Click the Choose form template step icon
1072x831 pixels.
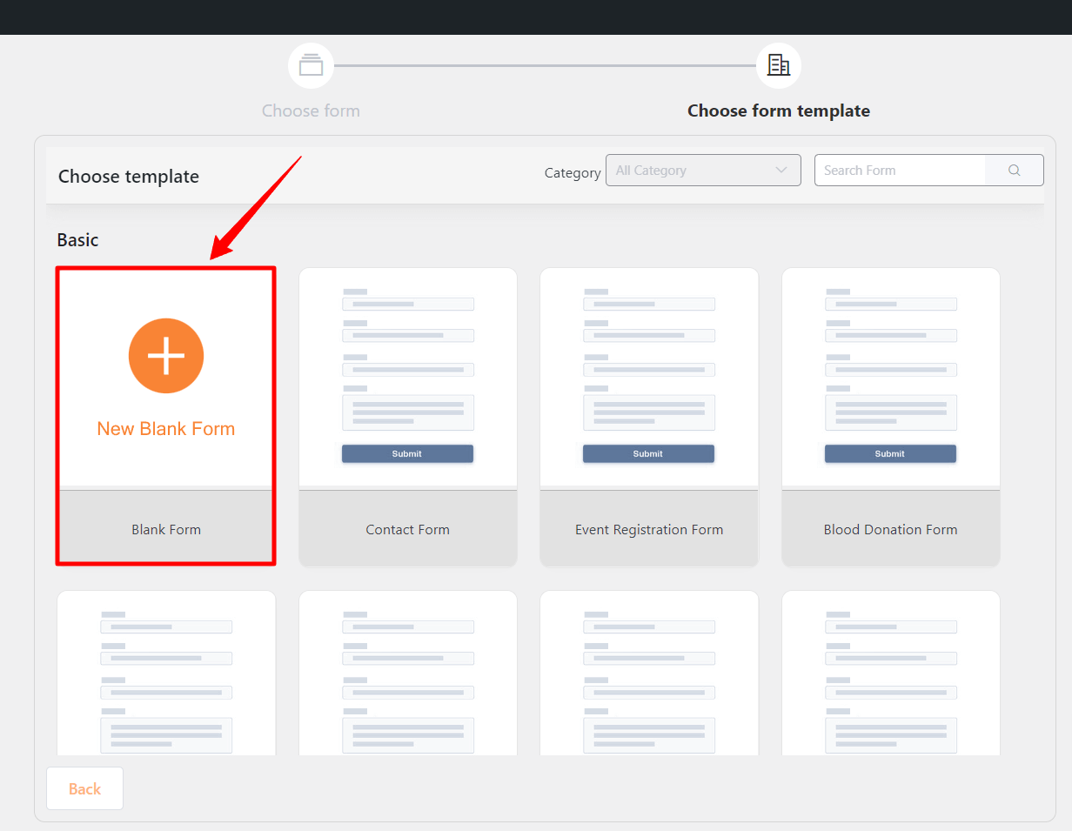[x=779, y=65]
